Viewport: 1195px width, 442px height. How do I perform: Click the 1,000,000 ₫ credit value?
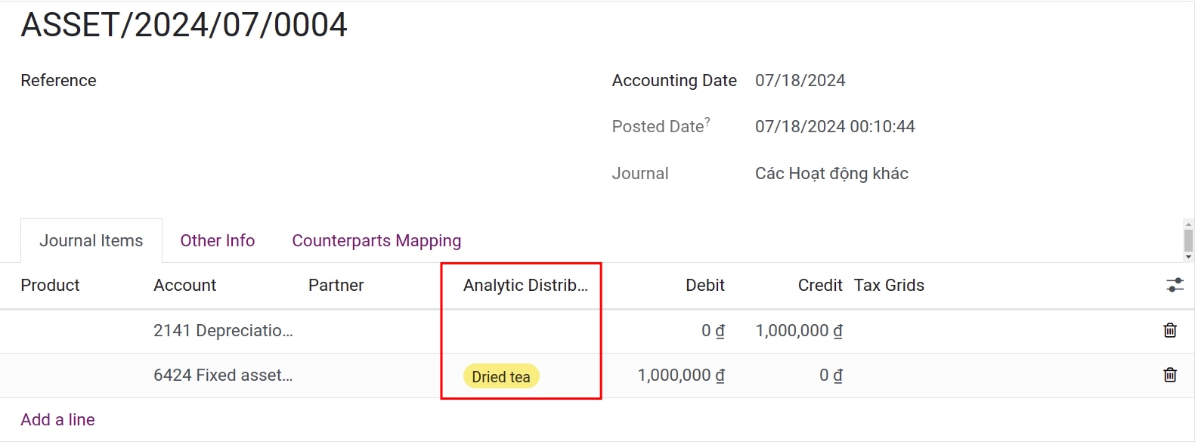pyautogui.click(x=799, y=330)
